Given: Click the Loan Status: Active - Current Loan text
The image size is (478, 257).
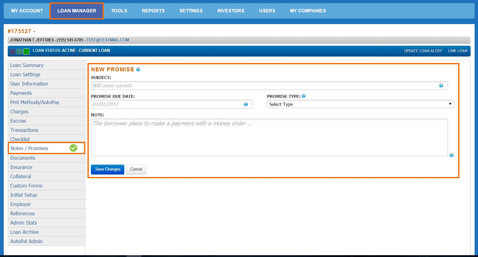Looking at the screenshot, I should pos(71,50).
